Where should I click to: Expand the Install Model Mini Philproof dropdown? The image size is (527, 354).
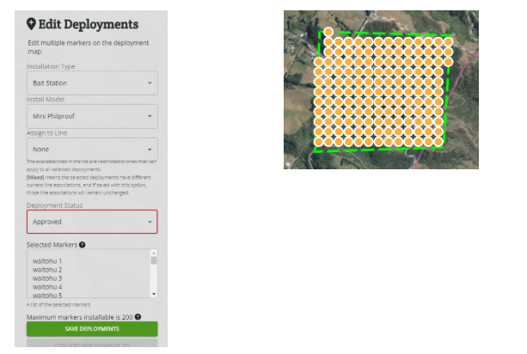(92, 116)
